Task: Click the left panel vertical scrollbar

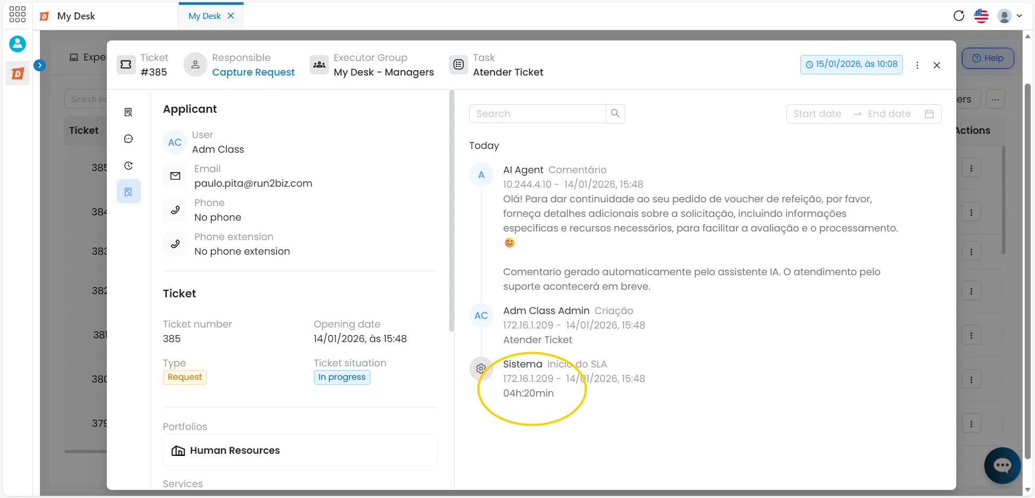Action: point(452,210)
